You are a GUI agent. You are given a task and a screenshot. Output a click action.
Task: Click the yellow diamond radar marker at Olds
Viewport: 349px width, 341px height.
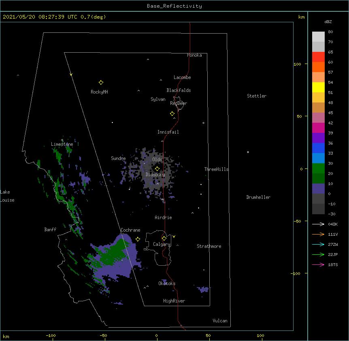tap(157, 169)
